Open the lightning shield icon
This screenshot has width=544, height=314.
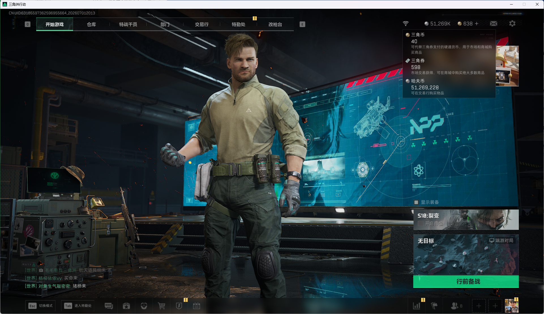point(179,306)
